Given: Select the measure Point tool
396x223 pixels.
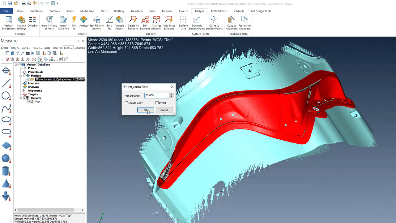Looking at the screenshot, I should (6, 71).
